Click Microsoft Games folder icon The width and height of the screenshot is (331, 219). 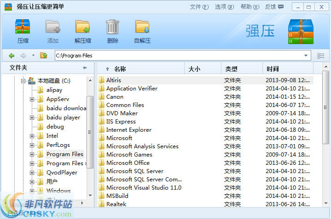tap(102, 155)
